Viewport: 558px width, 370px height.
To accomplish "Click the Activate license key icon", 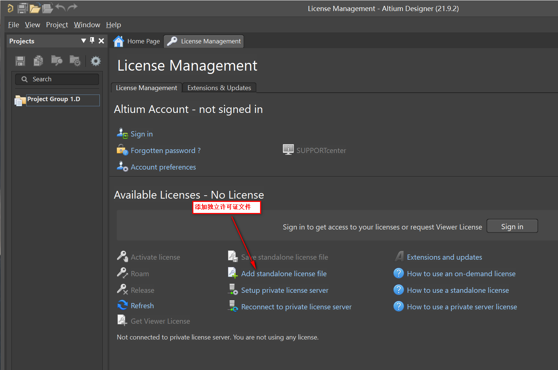I will pyautogui.click(x=122, y=256).
